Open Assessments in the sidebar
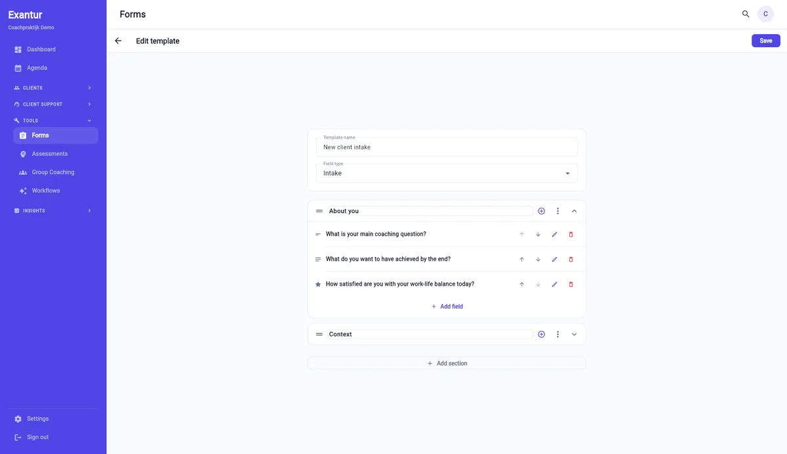This screenshot has width=787, height=454. tap(56, 154)
